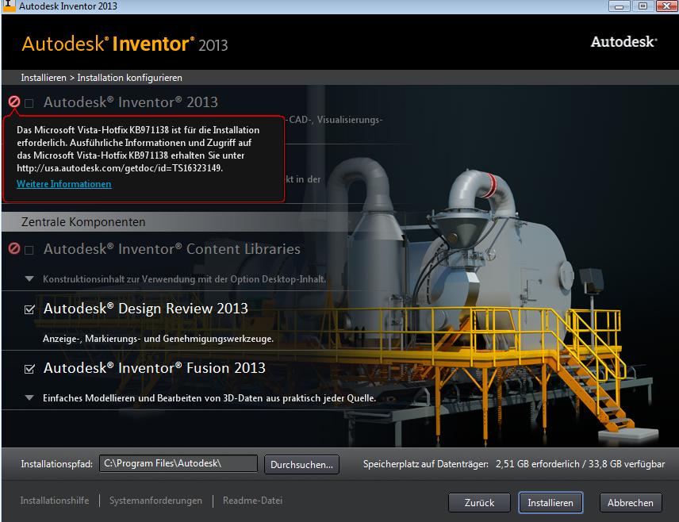Click the Speicherplatz auf Datenträger text

coord(426,464)
